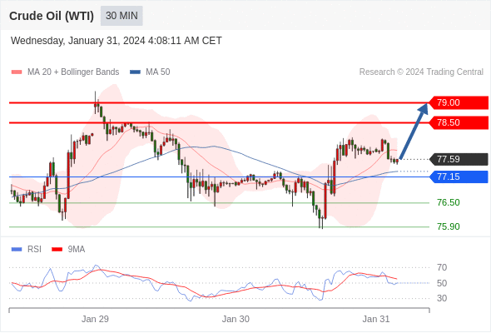
Task: Select the black 77.59 current price tag
Action: pos(459,159)
